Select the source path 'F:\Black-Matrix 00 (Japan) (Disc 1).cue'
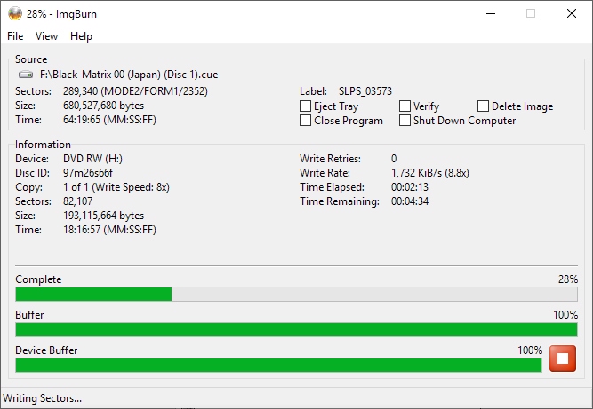Image resolution: width=593 pixels, height=409 pixels. [129, 75]
